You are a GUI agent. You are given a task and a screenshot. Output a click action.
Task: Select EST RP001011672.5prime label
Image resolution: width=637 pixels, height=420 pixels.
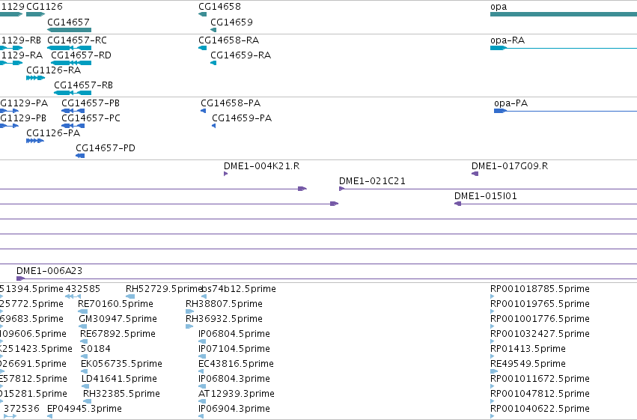point(540,379)
